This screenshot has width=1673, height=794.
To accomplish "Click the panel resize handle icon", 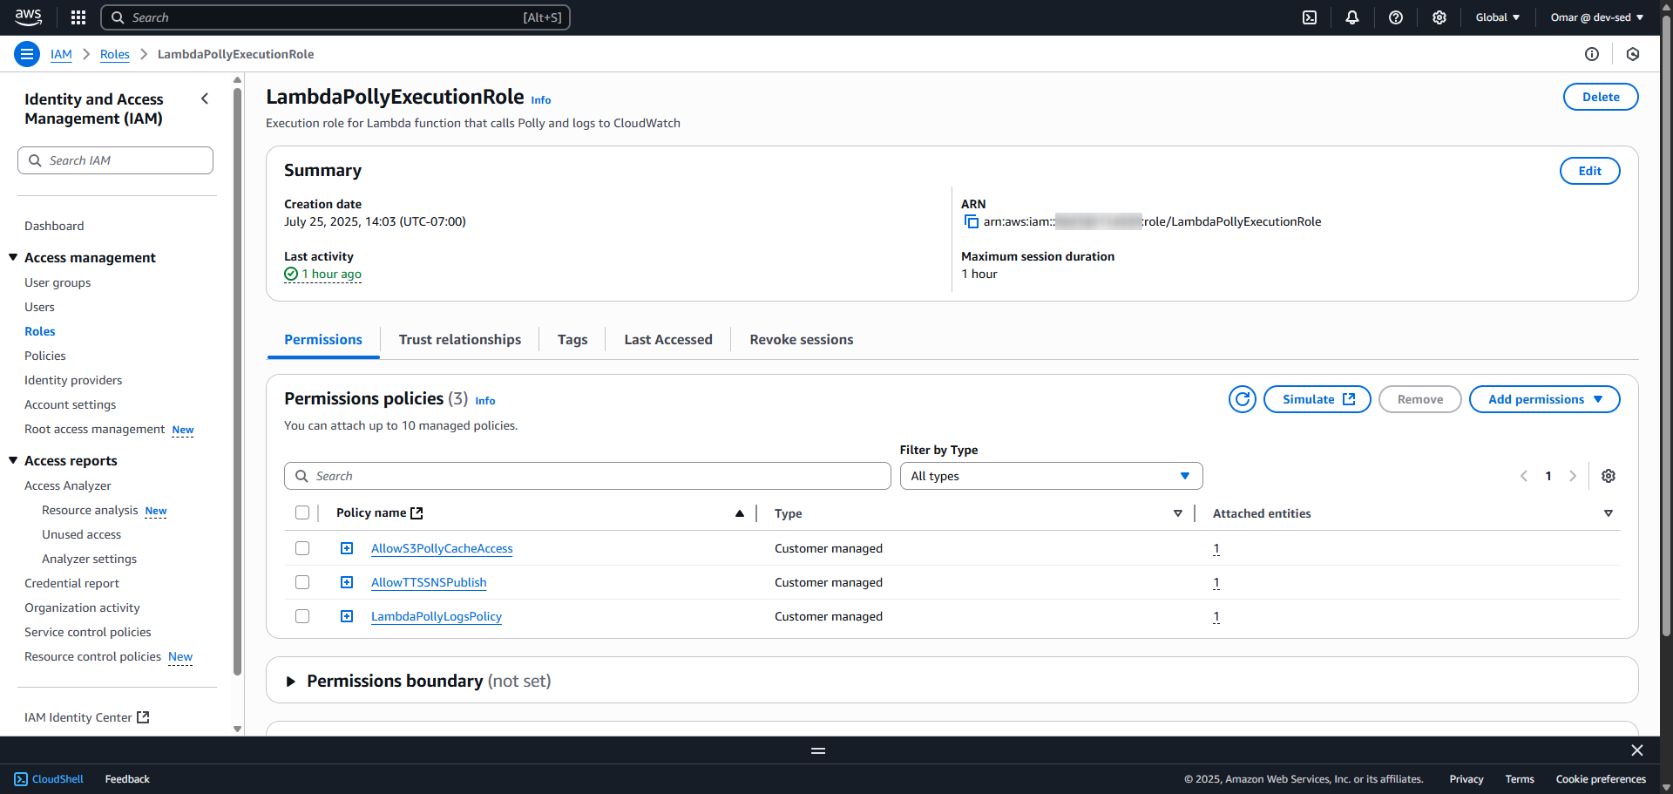I will coord(818,750).
